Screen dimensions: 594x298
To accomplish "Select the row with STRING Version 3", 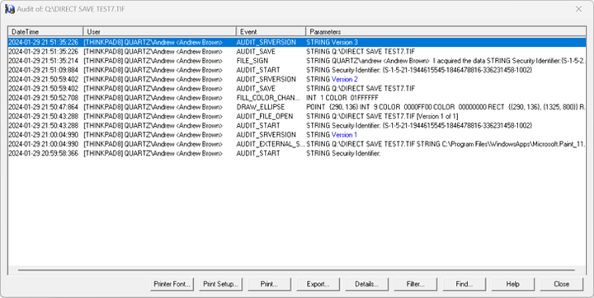I will click(x=297, y=42).
